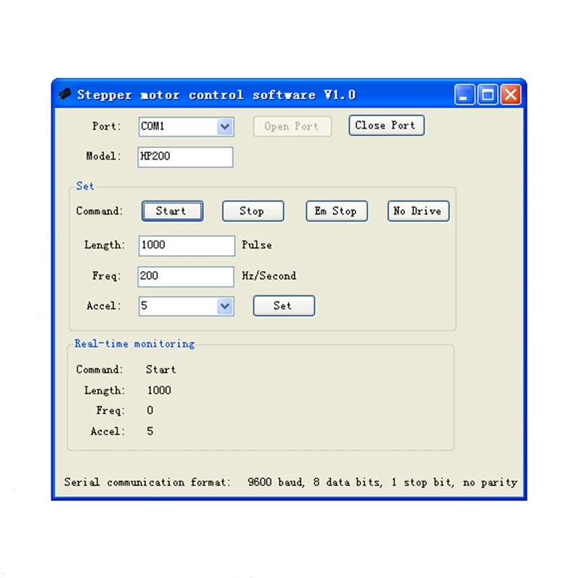
Task: Send the Start command button
Action: (x=172, y=211)
